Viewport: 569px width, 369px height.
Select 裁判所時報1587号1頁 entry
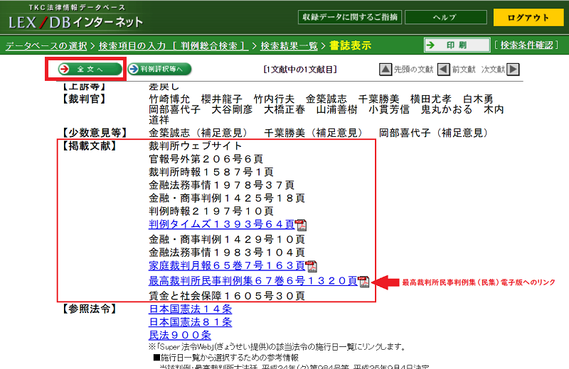pos(211,172)
